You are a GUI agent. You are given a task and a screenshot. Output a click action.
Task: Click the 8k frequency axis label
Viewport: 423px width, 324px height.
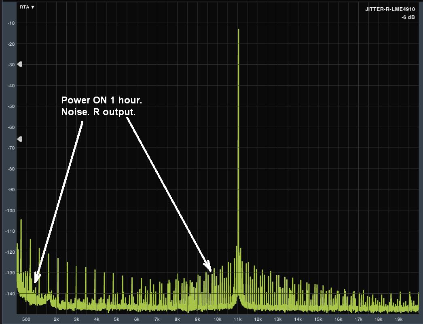(177, 320)
